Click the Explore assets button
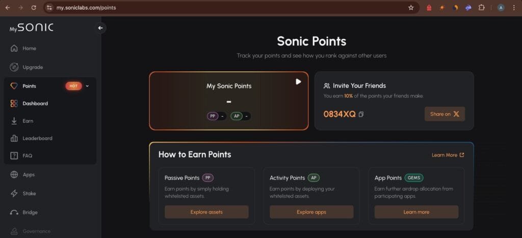The image size is (522, 238). 206,212
